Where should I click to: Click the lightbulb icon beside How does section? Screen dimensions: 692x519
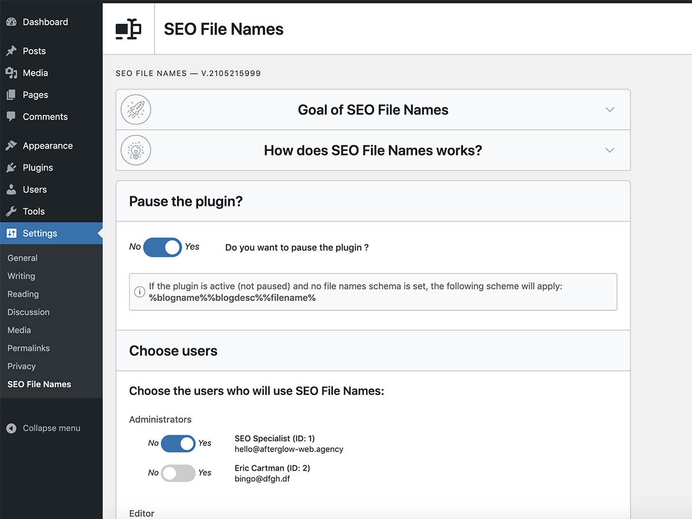[x=136, y=151]
